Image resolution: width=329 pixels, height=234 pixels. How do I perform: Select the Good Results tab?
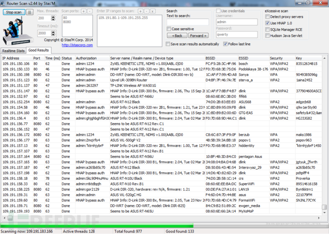coord(39,50)
